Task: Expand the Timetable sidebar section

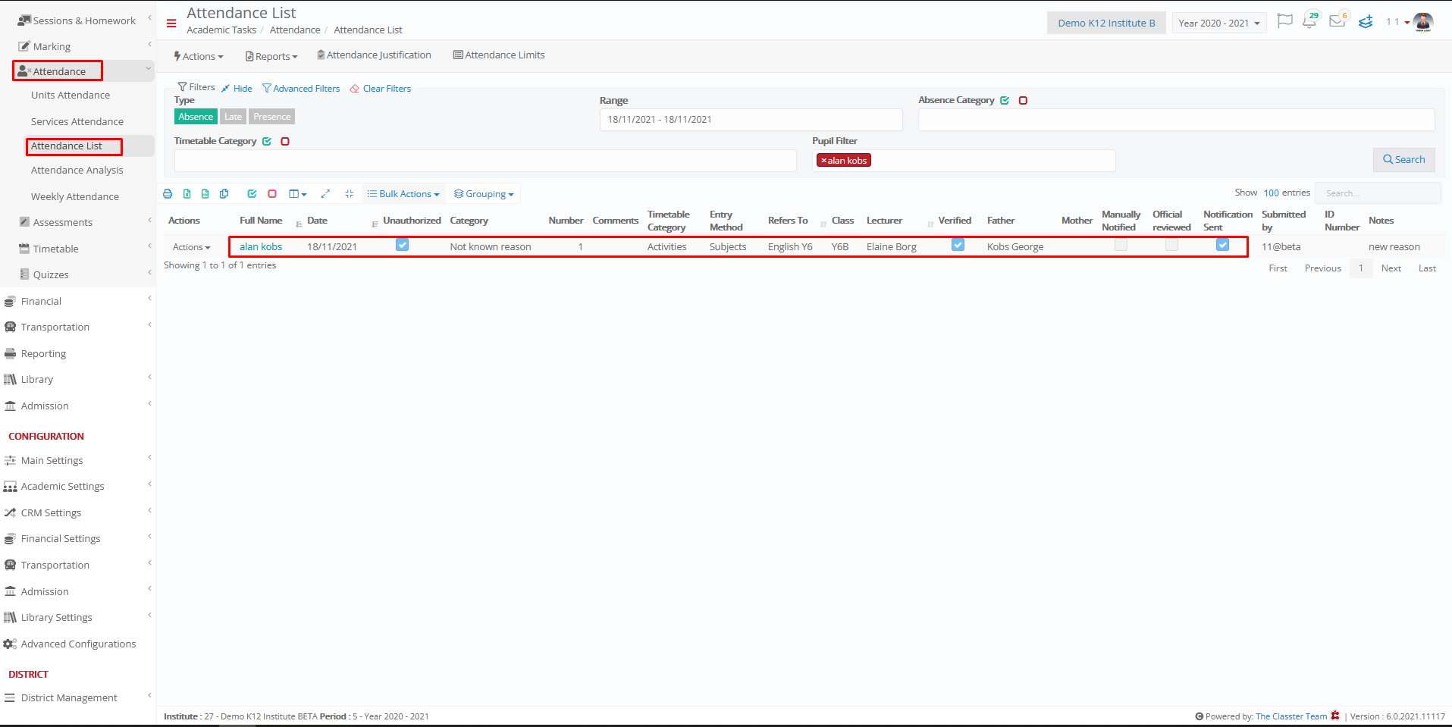Action: pos(84,249)
